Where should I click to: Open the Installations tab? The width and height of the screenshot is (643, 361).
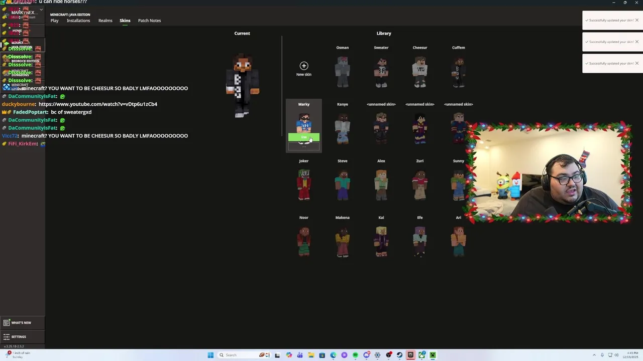(78, 21)
